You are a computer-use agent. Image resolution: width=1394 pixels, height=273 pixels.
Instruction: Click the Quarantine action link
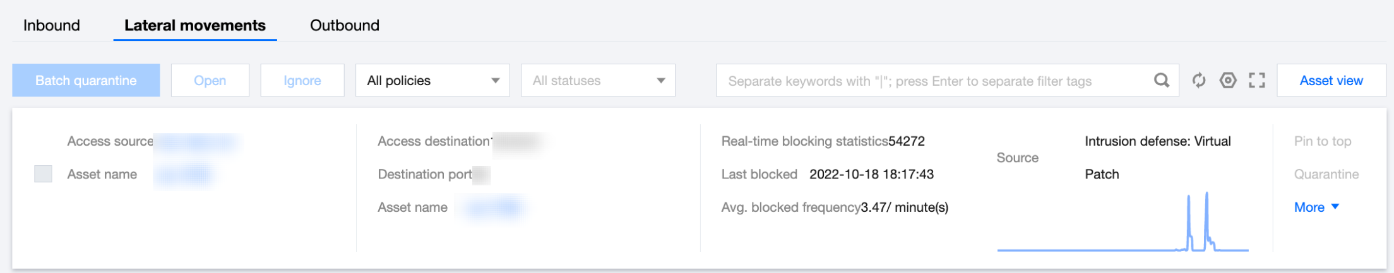[x=1326, y=174]
